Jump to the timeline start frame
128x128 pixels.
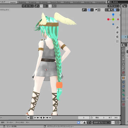click(35, 118)
